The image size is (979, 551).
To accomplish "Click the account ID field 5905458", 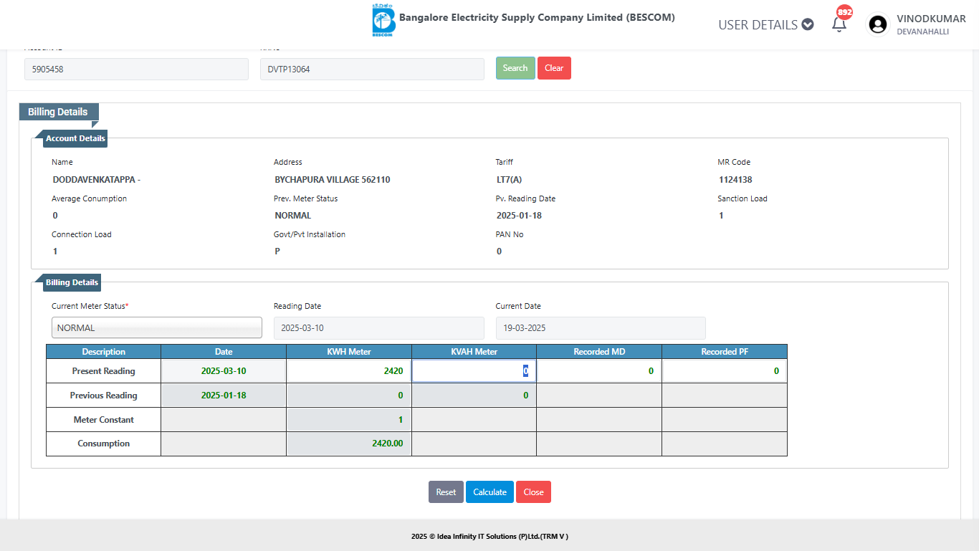I will pyautogui.click(x=136, y=69).
